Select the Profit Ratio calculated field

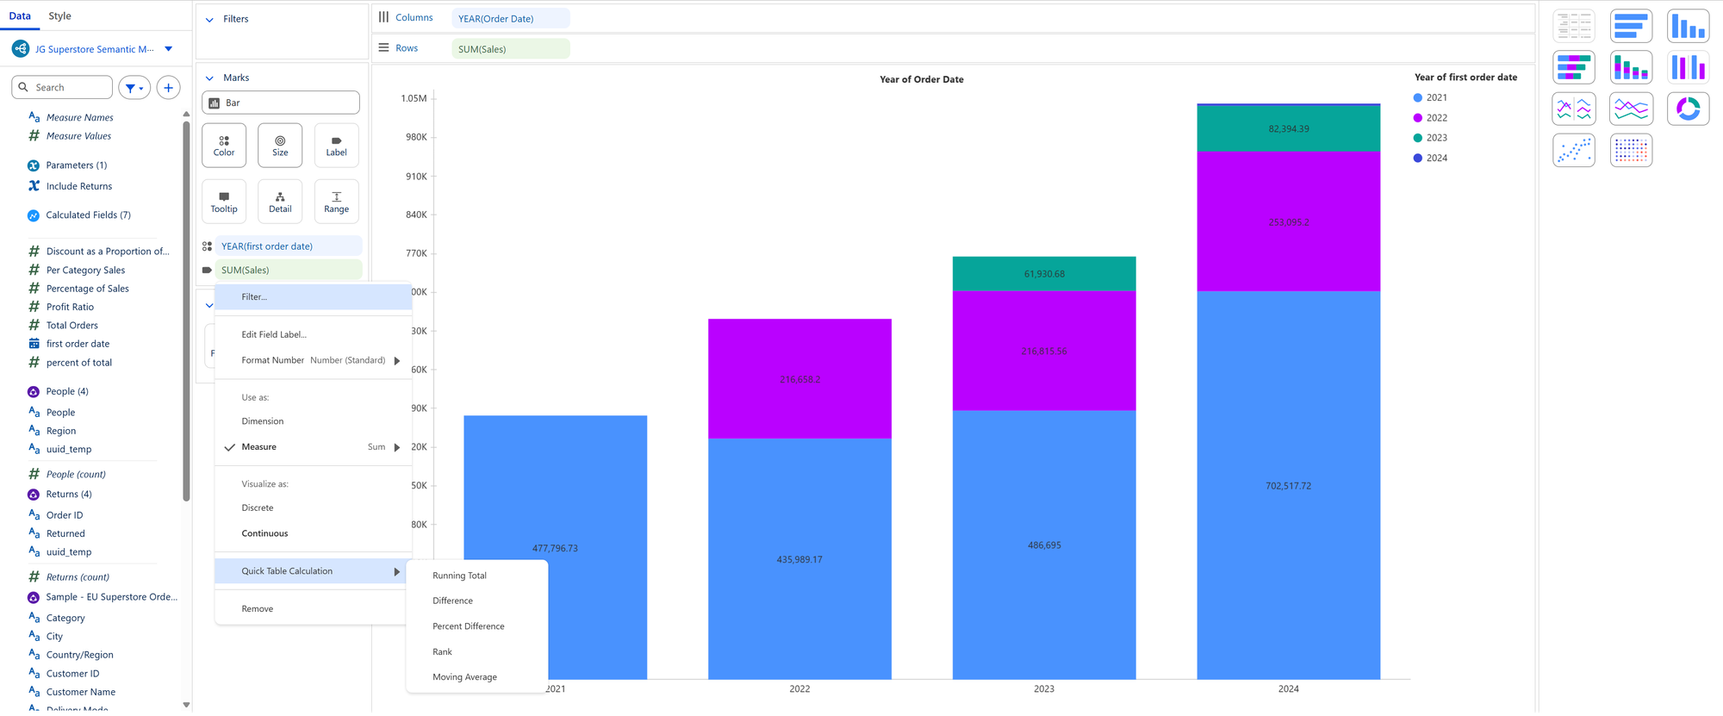pyautogui.click(x=70, y=307)
